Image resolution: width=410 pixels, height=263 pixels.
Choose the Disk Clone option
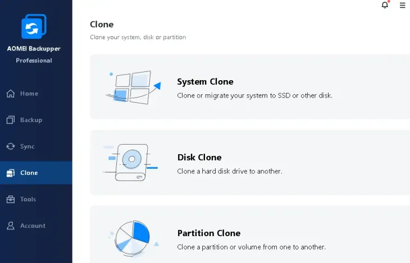click(x=199, y=158)
